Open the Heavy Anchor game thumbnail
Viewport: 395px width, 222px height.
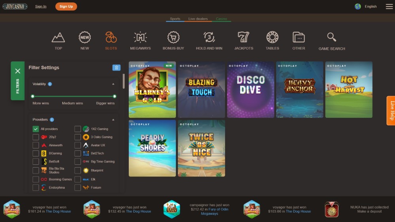click(299, 90)
